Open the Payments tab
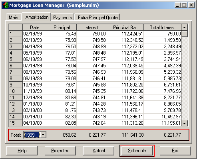Viewport: 197px width, 159px height. pos(62,18)
